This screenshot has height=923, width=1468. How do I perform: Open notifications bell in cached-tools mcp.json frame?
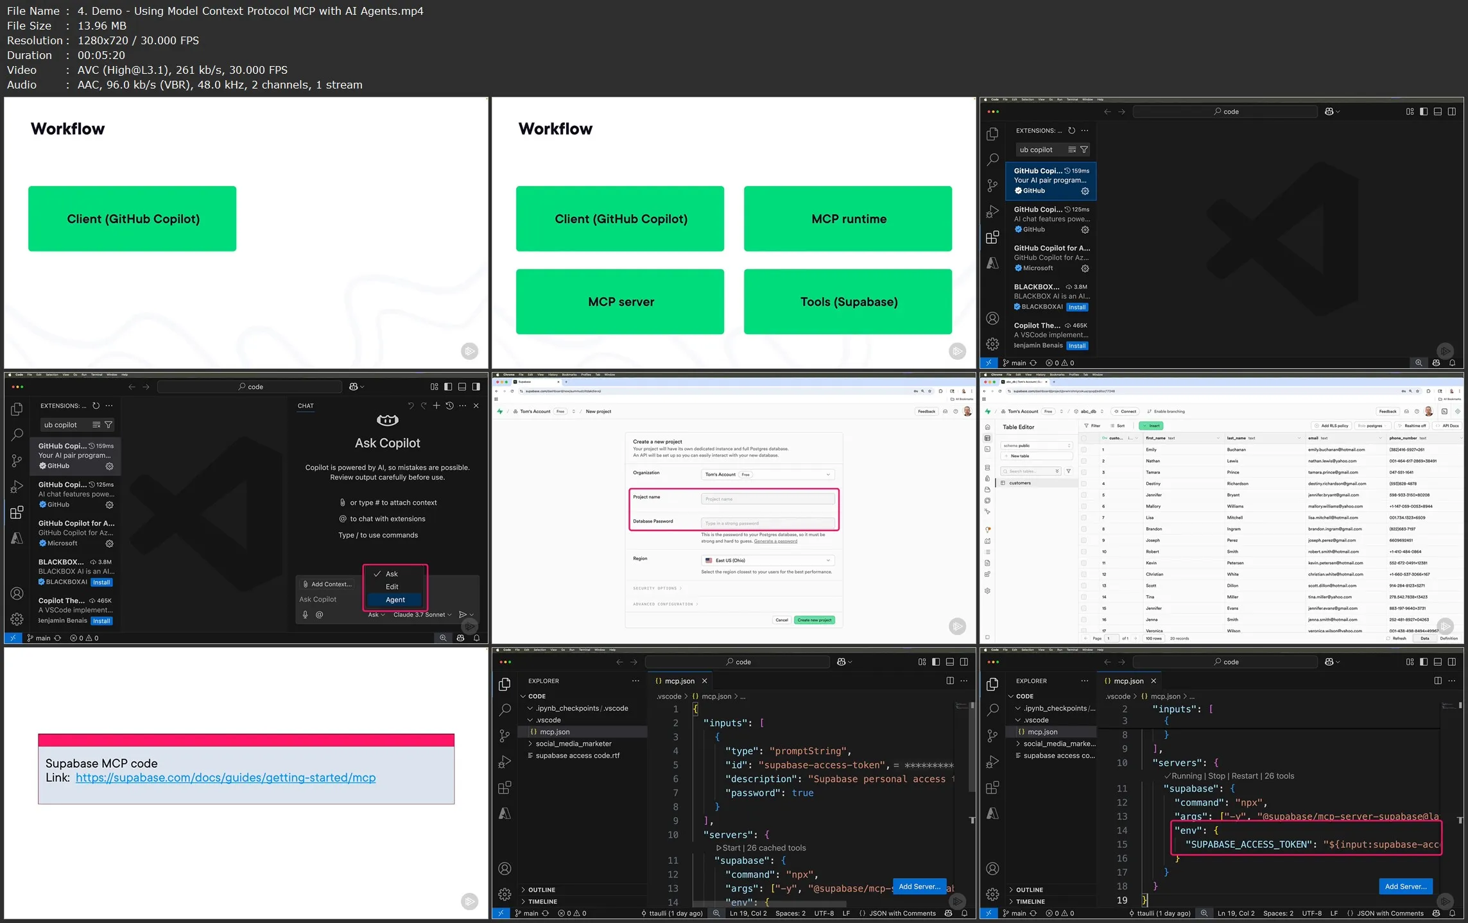(964, 913)
